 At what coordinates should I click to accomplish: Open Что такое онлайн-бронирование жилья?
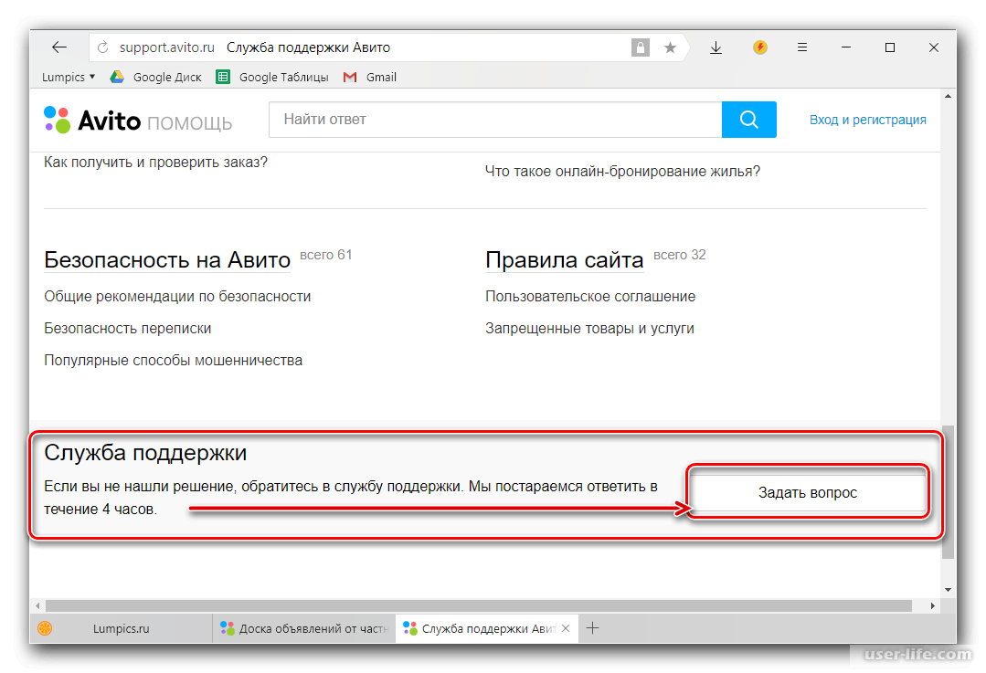pyautogui.click(x=622, y=171)
